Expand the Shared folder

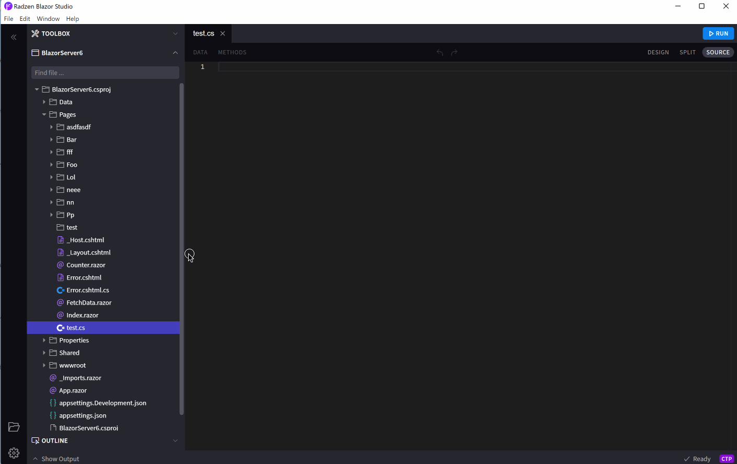pyautogui.click(x=44, y=353)
